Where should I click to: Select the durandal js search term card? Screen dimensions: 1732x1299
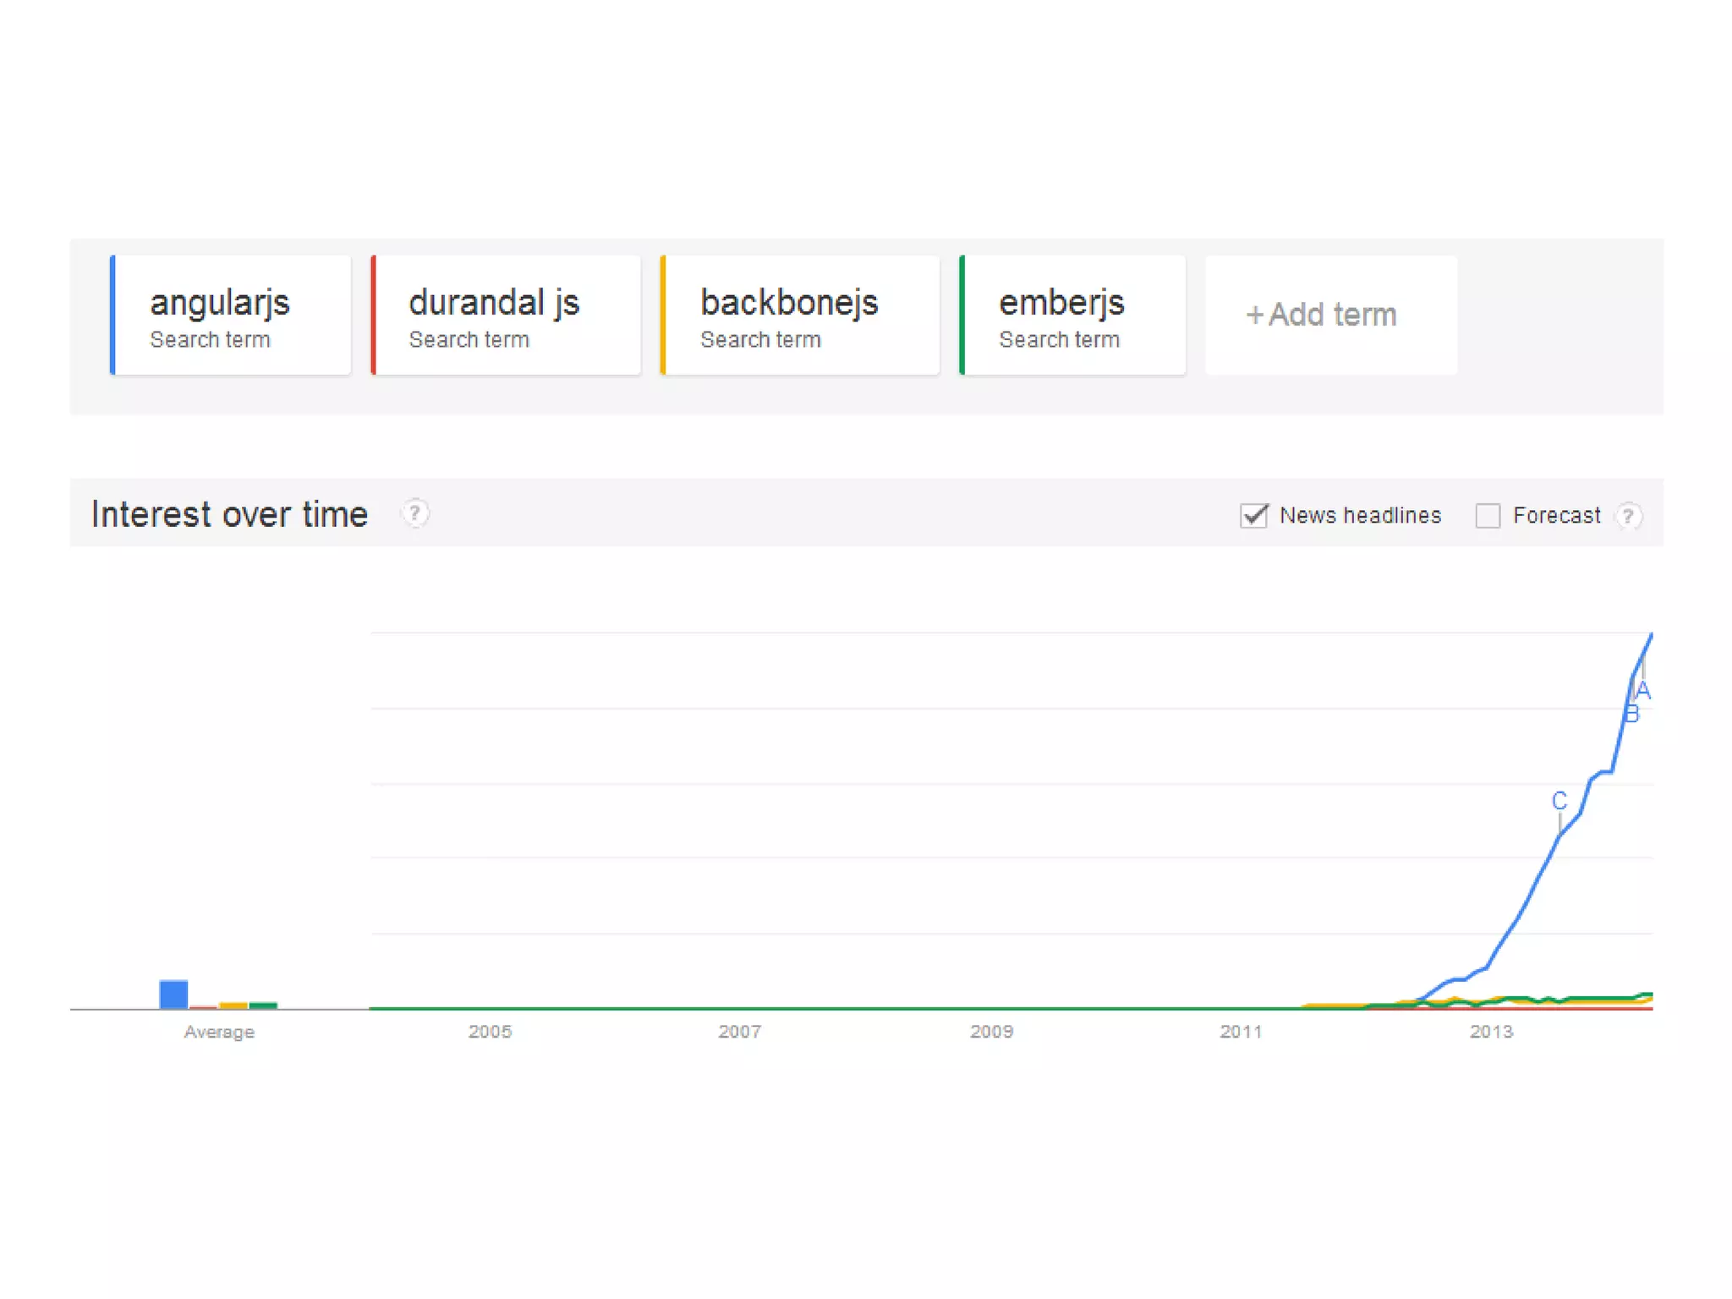pyautogui.click(x=506, y=315)
